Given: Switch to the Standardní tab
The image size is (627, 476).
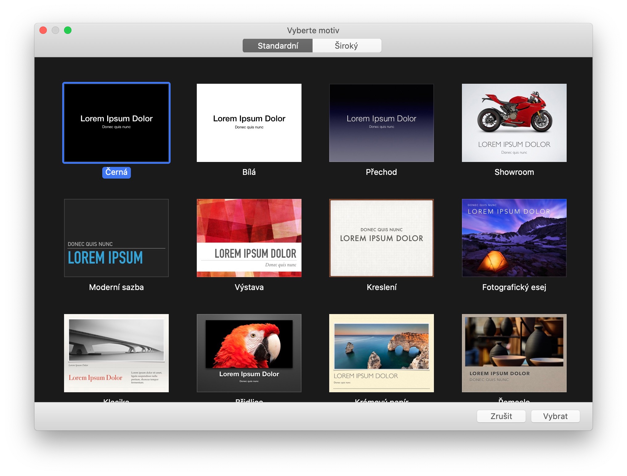Looking at the screenshot, I should [x=277, y=46].
